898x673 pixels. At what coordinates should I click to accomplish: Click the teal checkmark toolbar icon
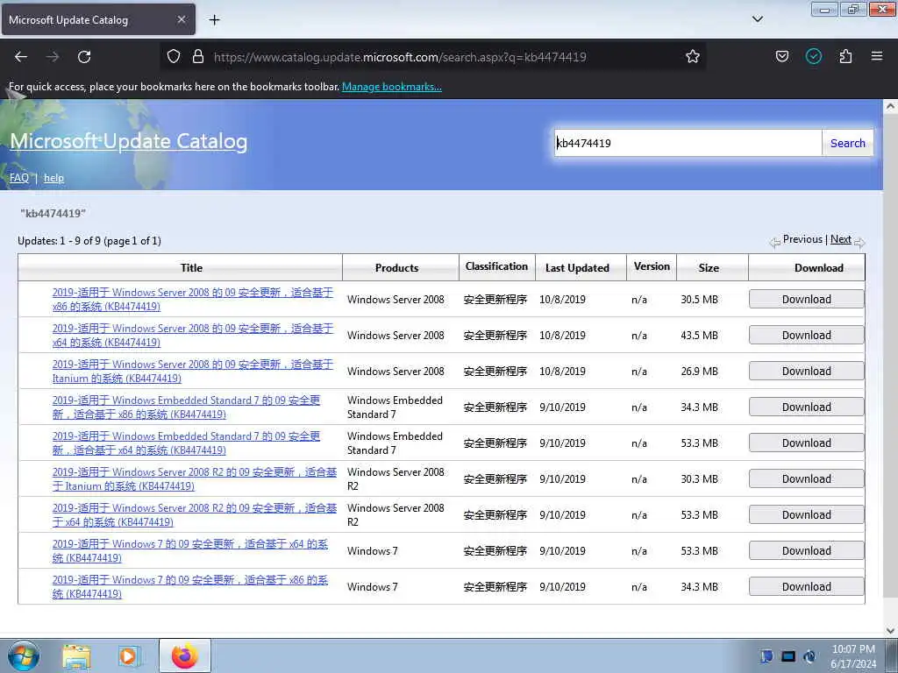coord(814,56)
